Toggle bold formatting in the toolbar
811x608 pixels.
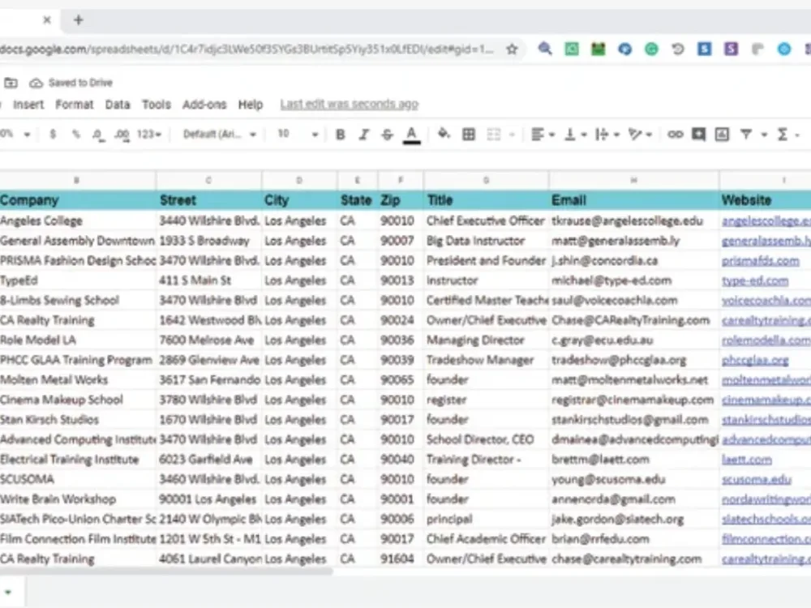click(341, 135)
